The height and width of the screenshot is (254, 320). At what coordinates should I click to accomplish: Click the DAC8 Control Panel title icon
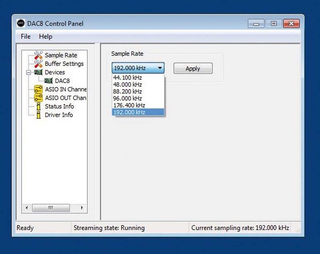[x=21, y=23]
